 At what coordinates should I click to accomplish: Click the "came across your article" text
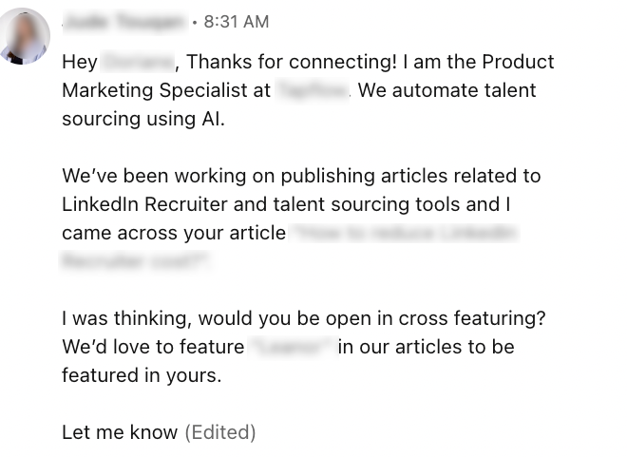tap(174, 233)
